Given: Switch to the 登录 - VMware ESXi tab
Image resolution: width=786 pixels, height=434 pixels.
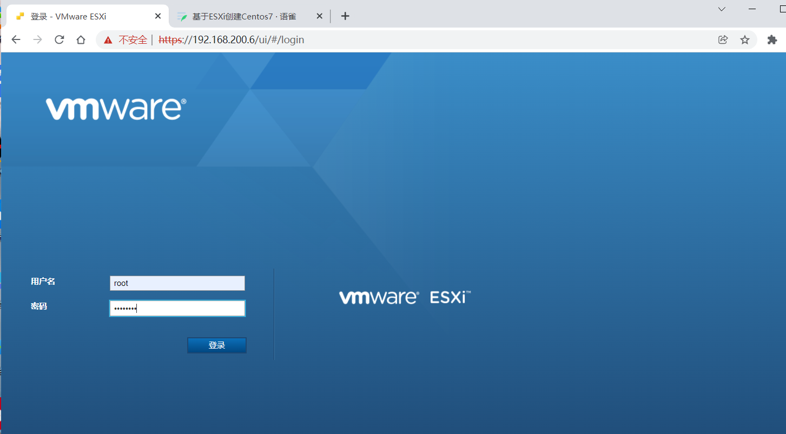Looking at the screenshot, I should click(88, 16).
